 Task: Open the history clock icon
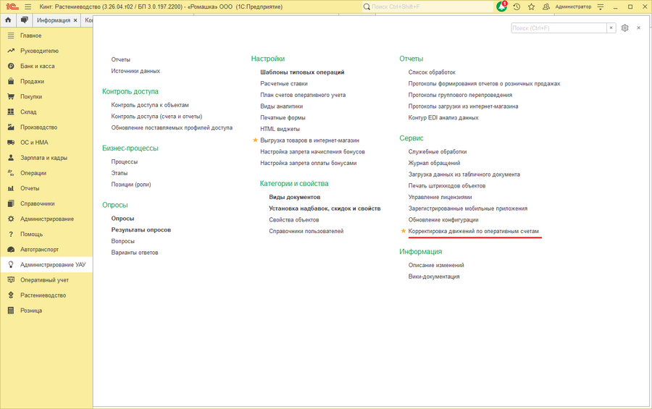tap(517, 7)
